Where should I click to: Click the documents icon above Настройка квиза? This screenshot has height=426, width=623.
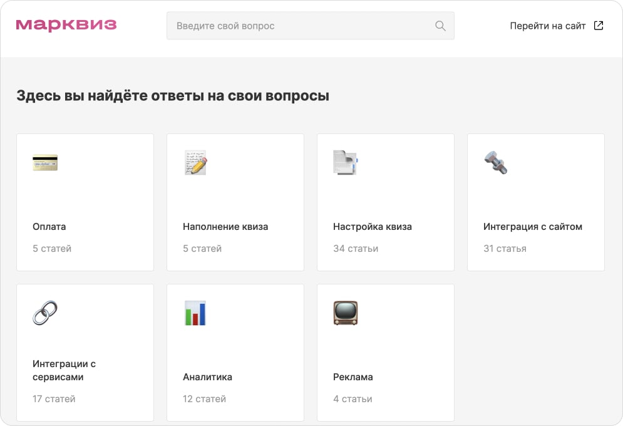point(346,163)
